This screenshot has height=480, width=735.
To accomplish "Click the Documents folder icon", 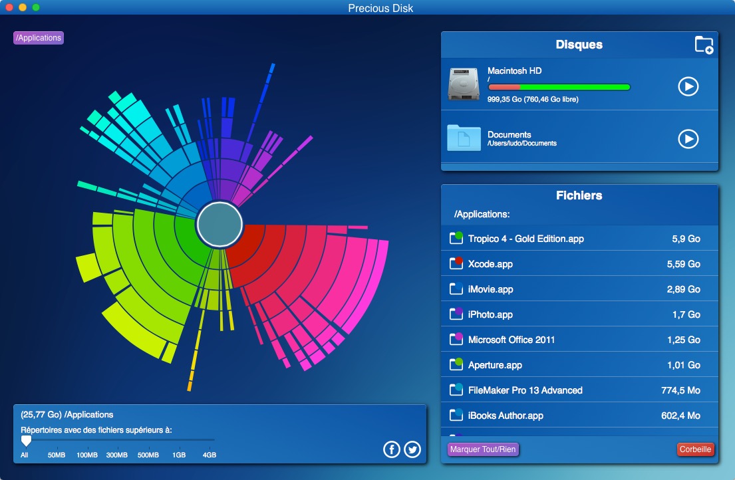I will [464, 138].
